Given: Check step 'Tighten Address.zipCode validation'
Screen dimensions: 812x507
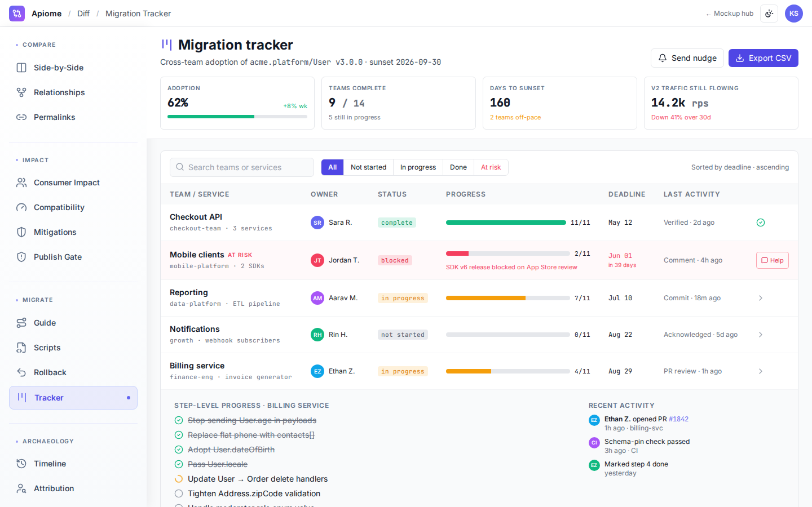Looking at the screenshot, I should click(179, 493).
